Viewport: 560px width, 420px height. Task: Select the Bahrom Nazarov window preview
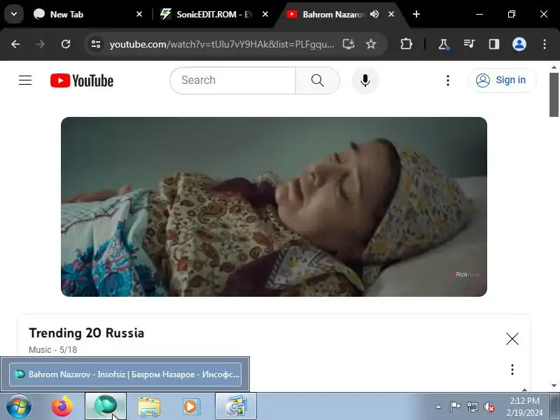coord(125,374)
